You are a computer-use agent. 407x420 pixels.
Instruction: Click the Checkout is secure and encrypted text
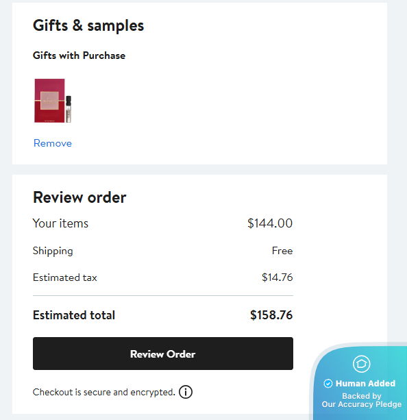103,392
